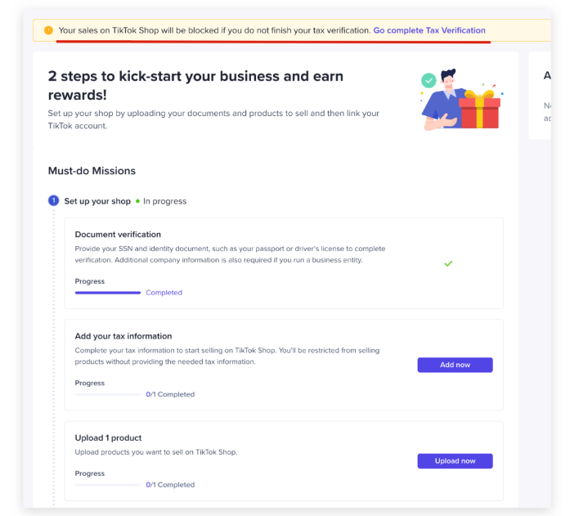Image resolution: width=570 pixels, height=516 pixels.
Task: Click the step 1 number circle
Action: click(54, 200)
